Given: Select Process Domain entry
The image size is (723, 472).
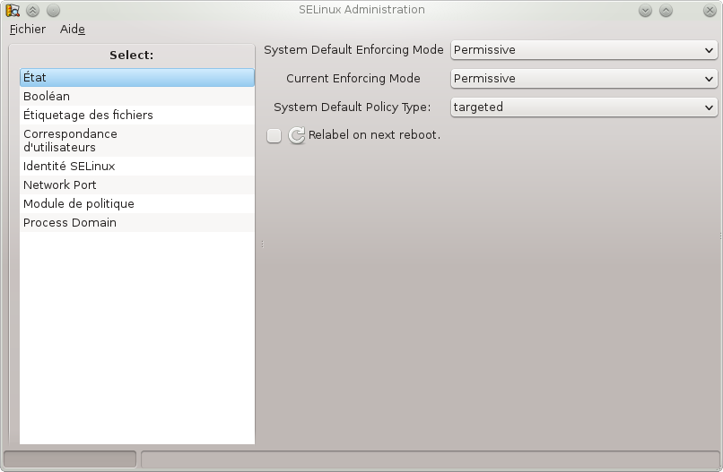Looking at the screenshot, I should [137, 223].
